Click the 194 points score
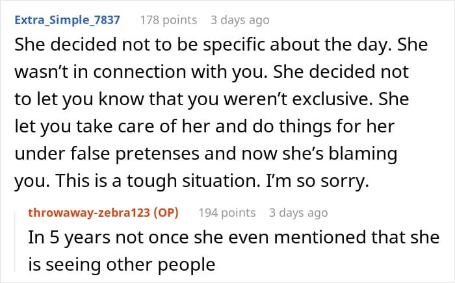 pos(226,212)
